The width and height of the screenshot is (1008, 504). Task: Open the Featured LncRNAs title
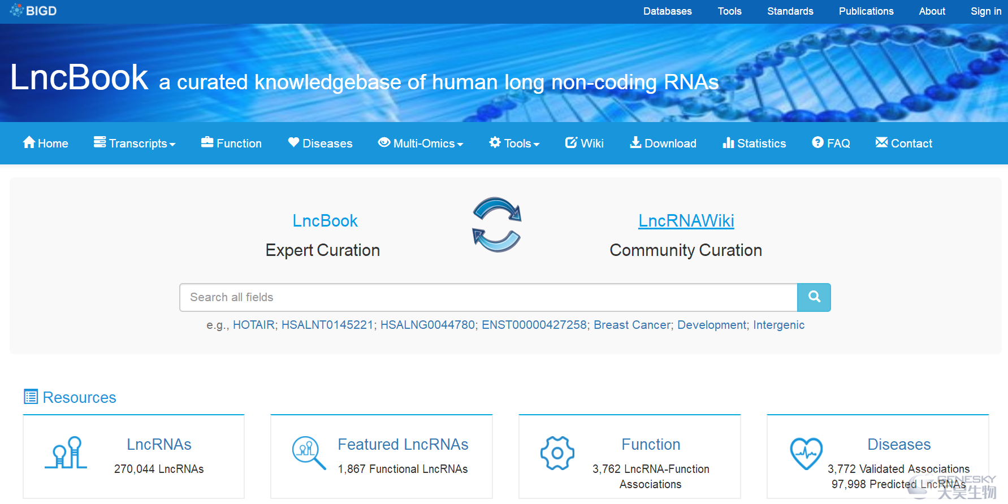point(403,444)
